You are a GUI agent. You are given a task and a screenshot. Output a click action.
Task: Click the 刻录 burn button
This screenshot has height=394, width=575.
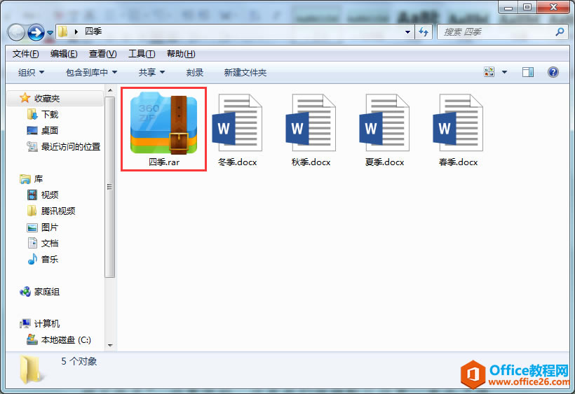tap(195, 73)
